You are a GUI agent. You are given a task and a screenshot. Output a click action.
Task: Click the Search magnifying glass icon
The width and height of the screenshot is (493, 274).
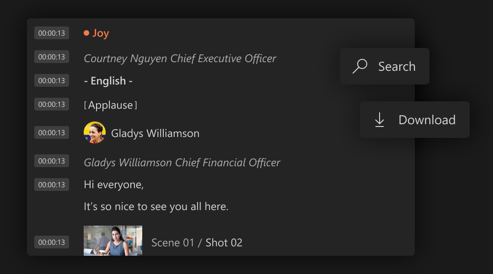(x=360, y=66)
